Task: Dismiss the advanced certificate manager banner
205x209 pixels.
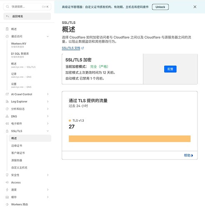Action: click(x=195, y=7)
